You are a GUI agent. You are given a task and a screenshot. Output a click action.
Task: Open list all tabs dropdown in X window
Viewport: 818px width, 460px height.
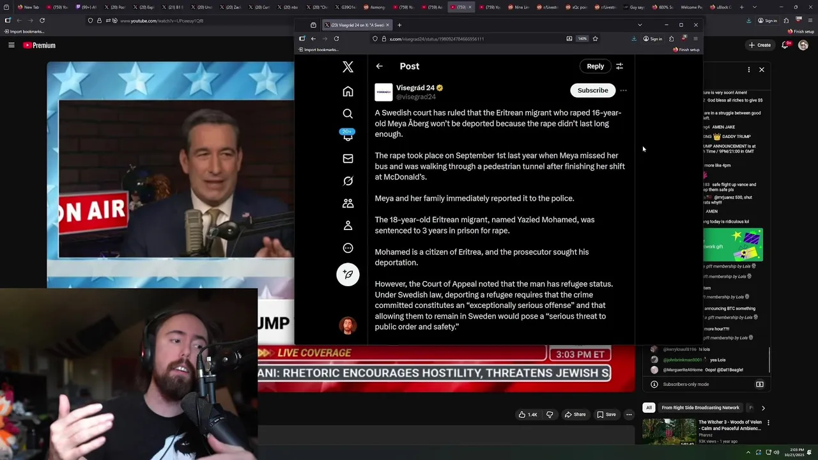[x=640, y=25]
